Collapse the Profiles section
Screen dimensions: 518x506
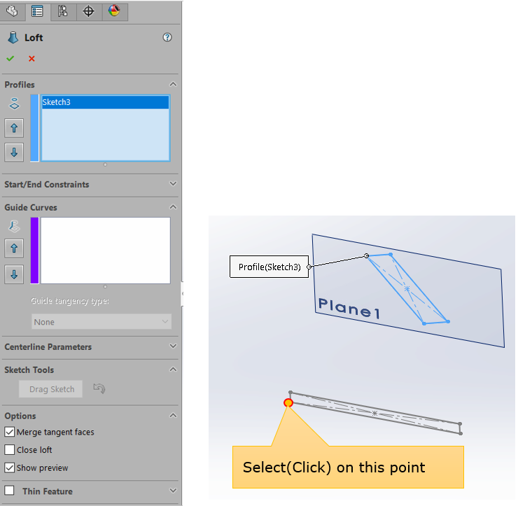click(x=173, y=84)
